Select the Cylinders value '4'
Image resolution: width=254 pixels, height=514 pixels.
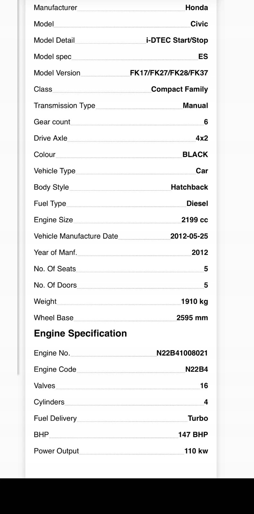point(206,402)
